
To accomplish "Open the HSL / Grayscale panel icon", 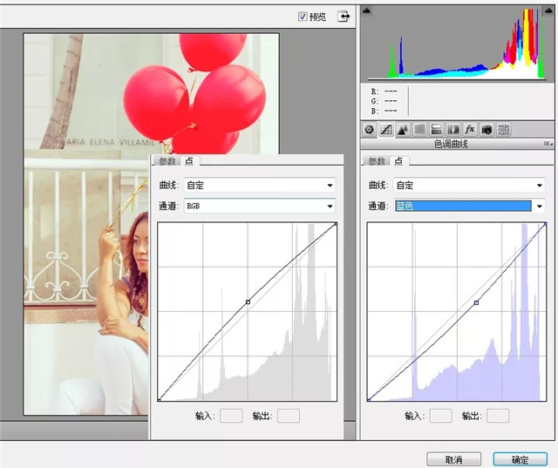I will point(419,129).
